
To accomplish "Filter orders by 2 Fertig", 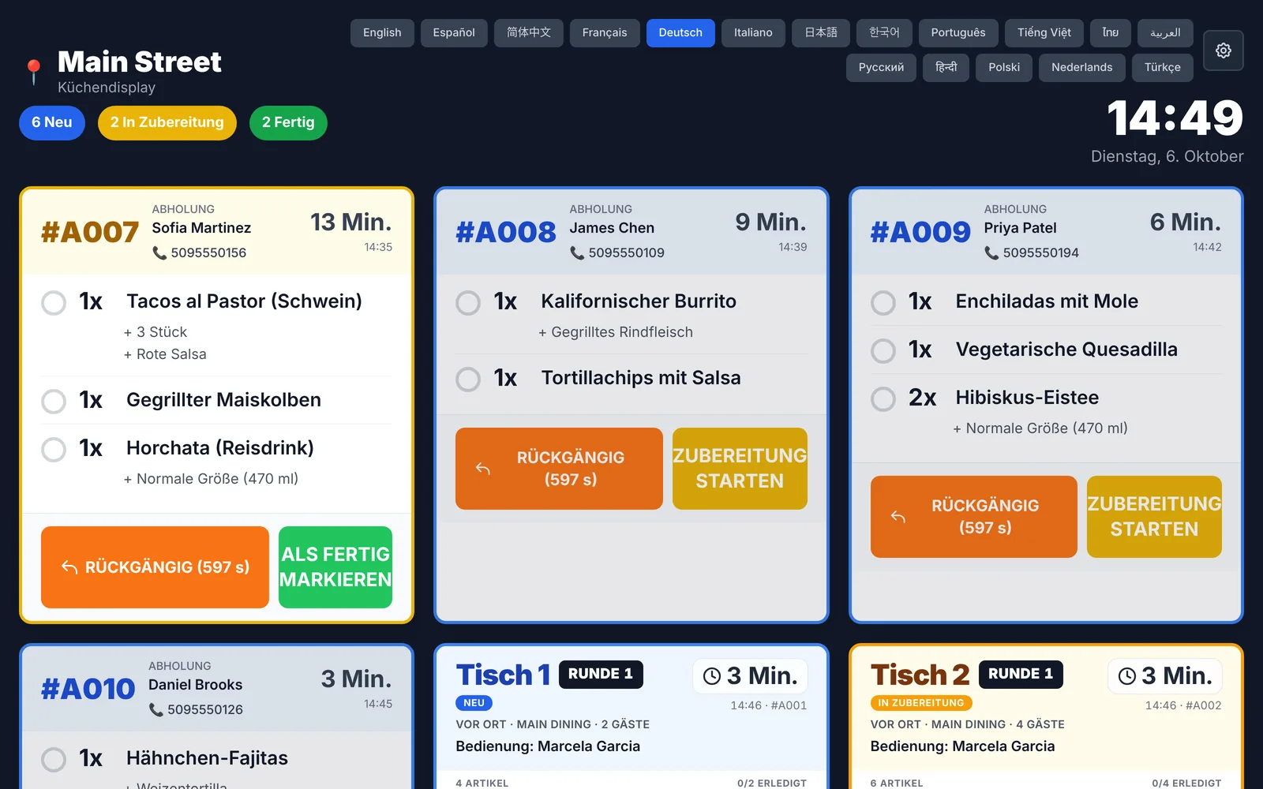I will pos(288,123).
